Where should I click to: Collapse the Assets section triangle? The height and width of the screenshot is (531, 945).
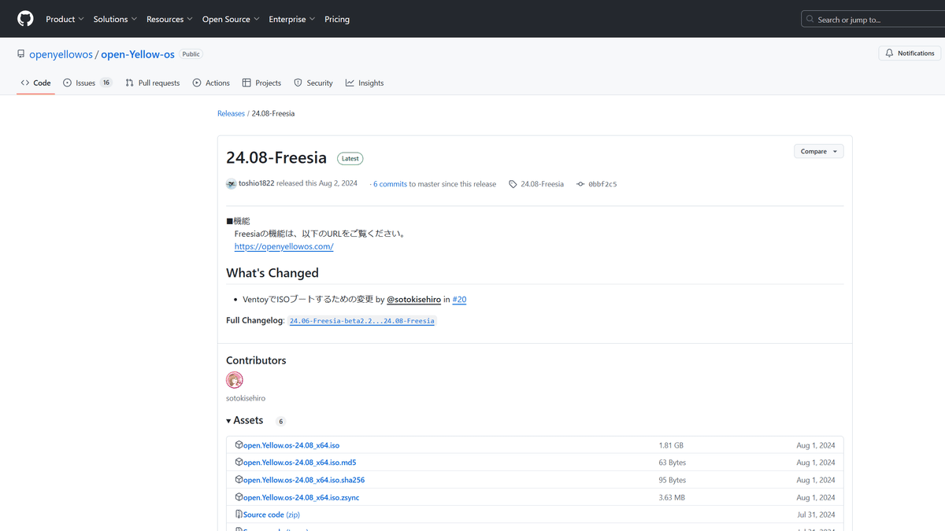229,421
